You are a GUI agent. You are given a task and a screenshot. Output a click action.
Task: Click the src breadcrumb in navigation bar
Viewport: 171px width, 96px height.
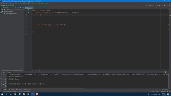7,5
